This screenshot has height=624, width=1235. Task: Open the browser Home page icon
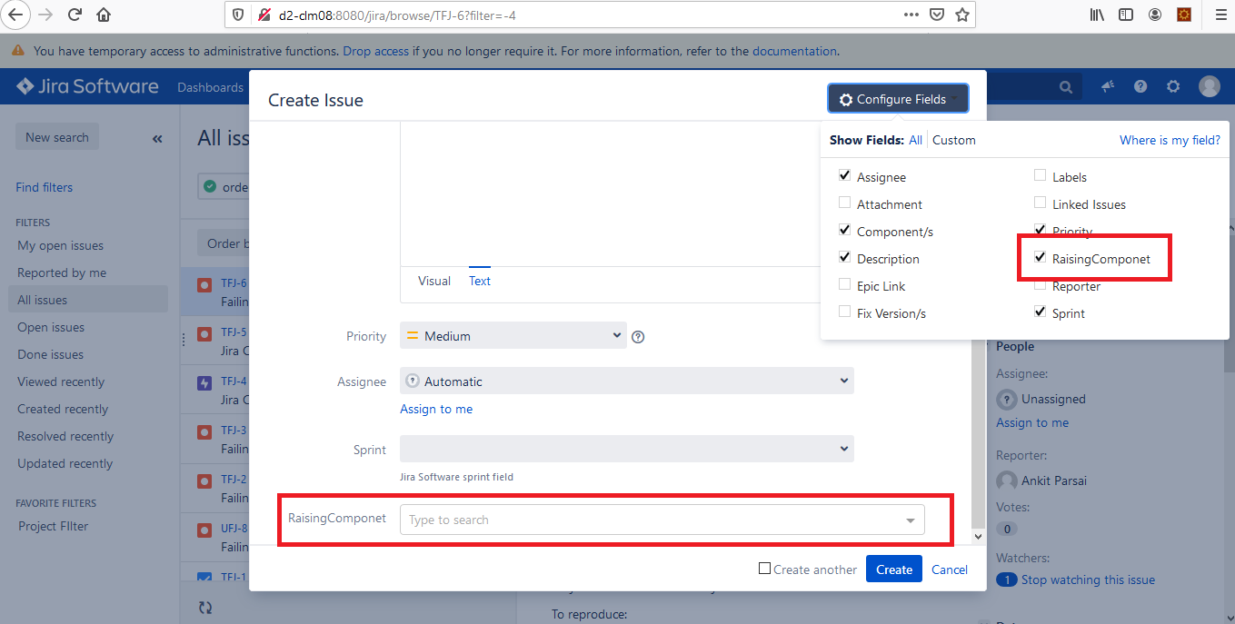pos(104,15)
